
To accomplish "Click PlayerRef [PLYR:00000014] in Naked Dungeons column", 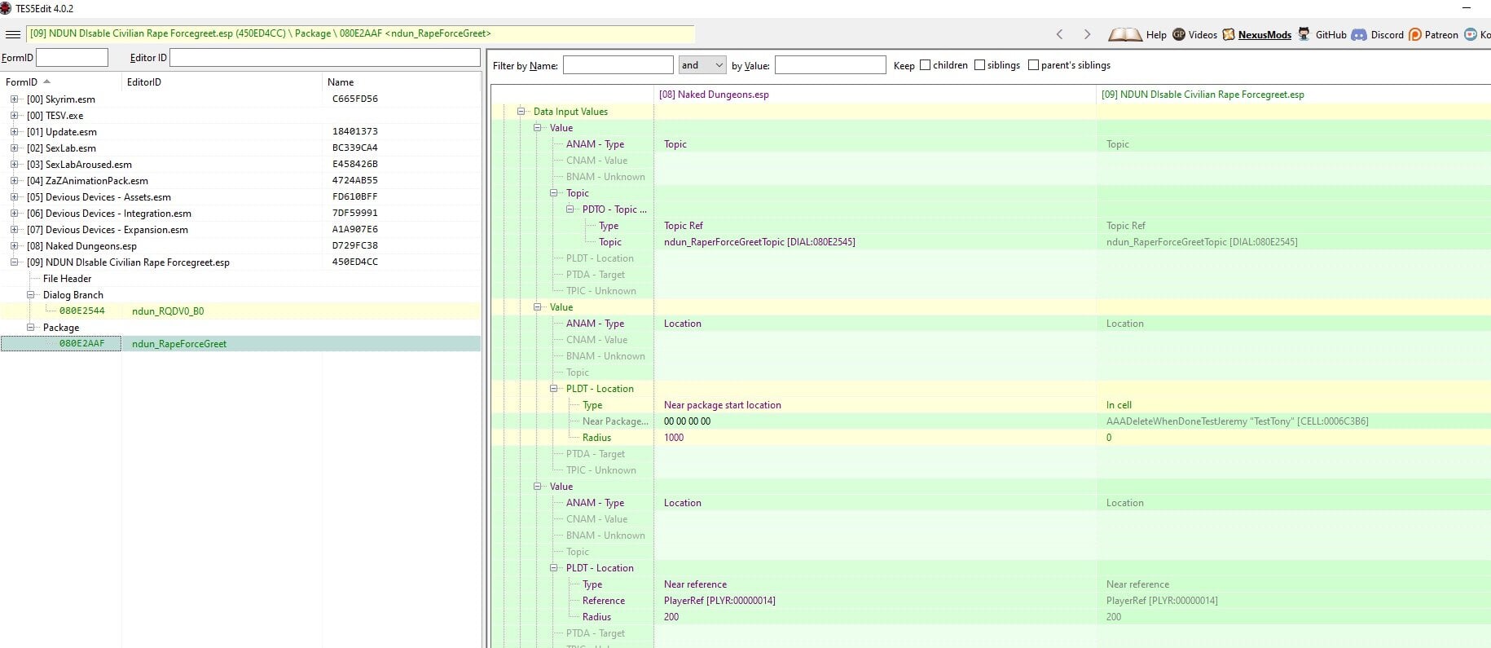I will [719, 601].
